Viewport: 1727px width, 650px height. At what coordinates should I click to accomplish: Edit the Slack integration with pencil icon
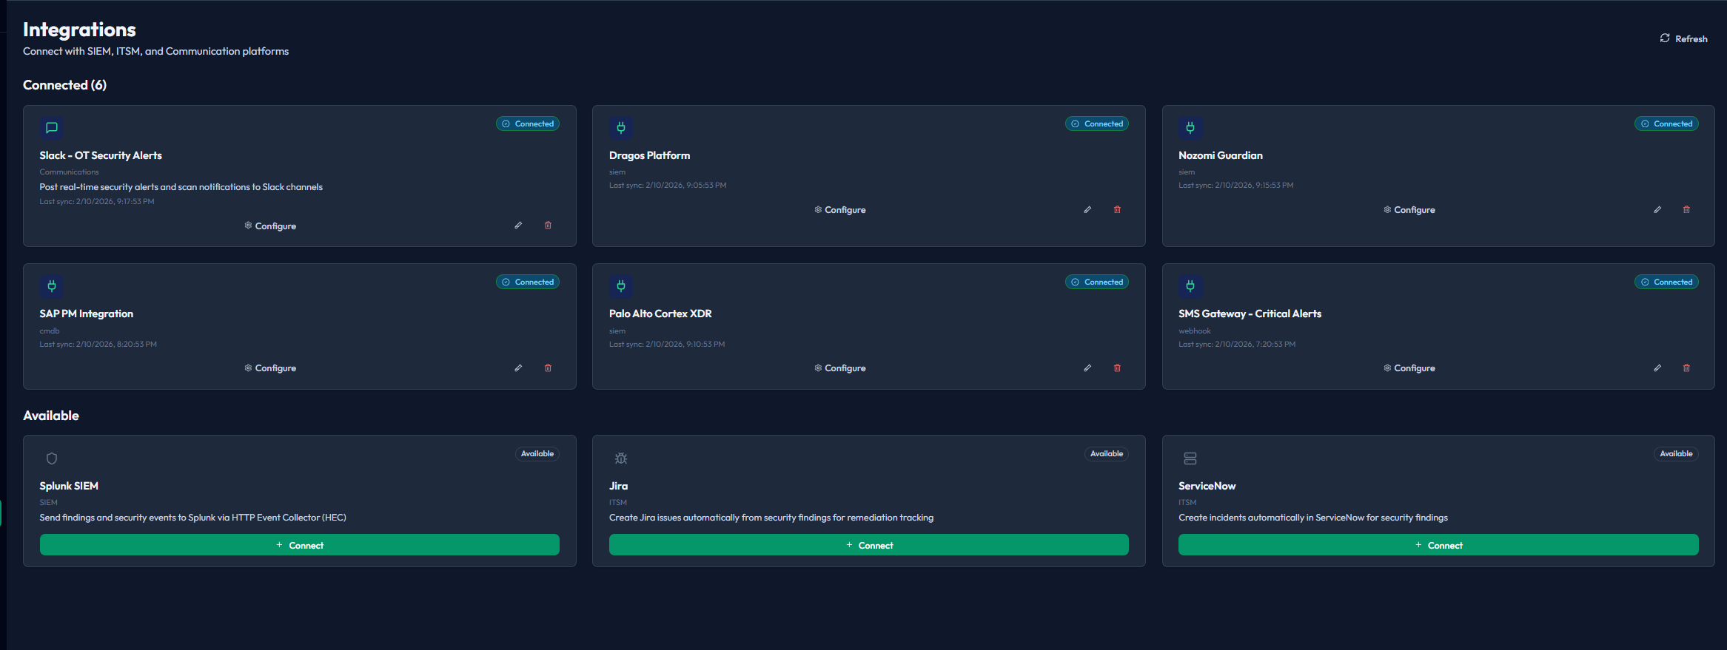pyautogui.click(x=518, y=226)
